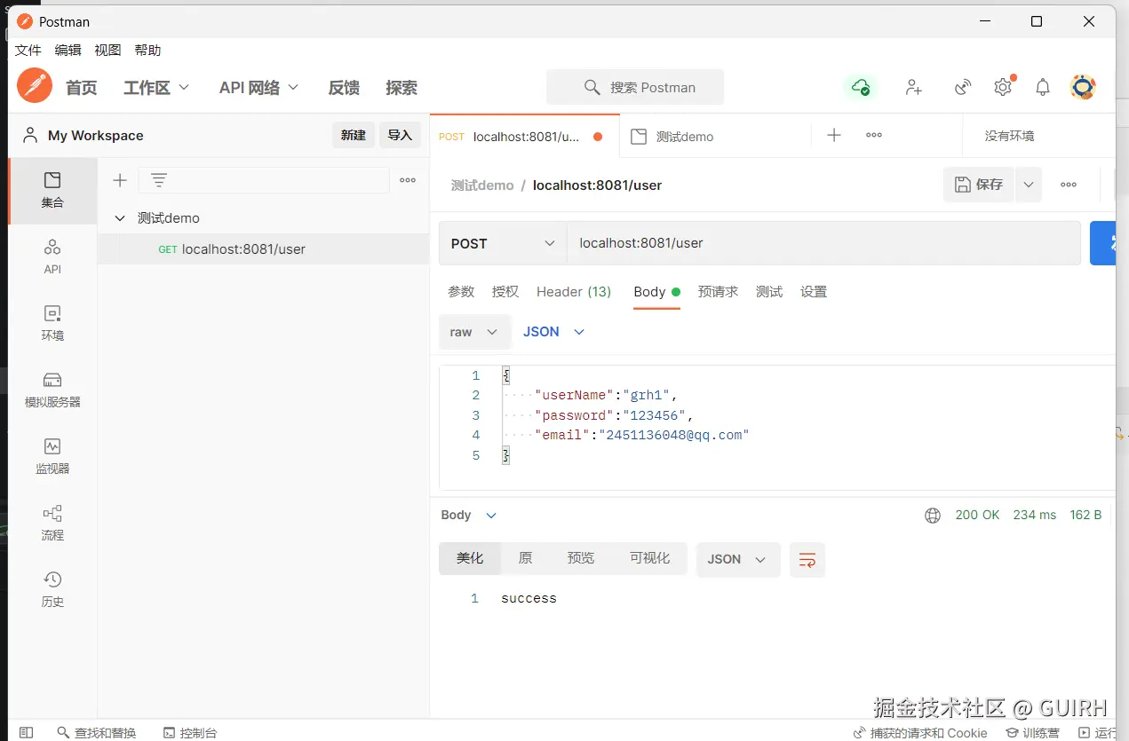Open the settings gear icon
Image resolution: width=1129 pixels, height=741 pixels.
click(1003, 87)
